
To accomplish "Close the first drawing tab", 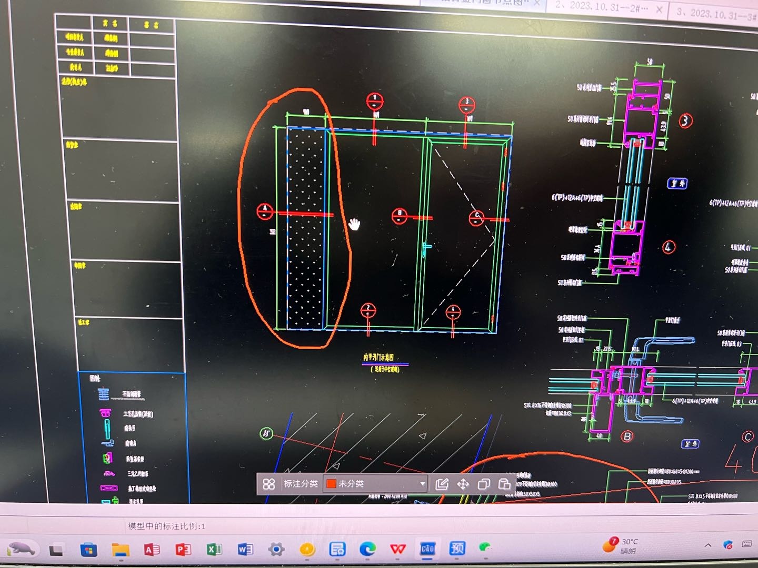I will coord(537,3).
